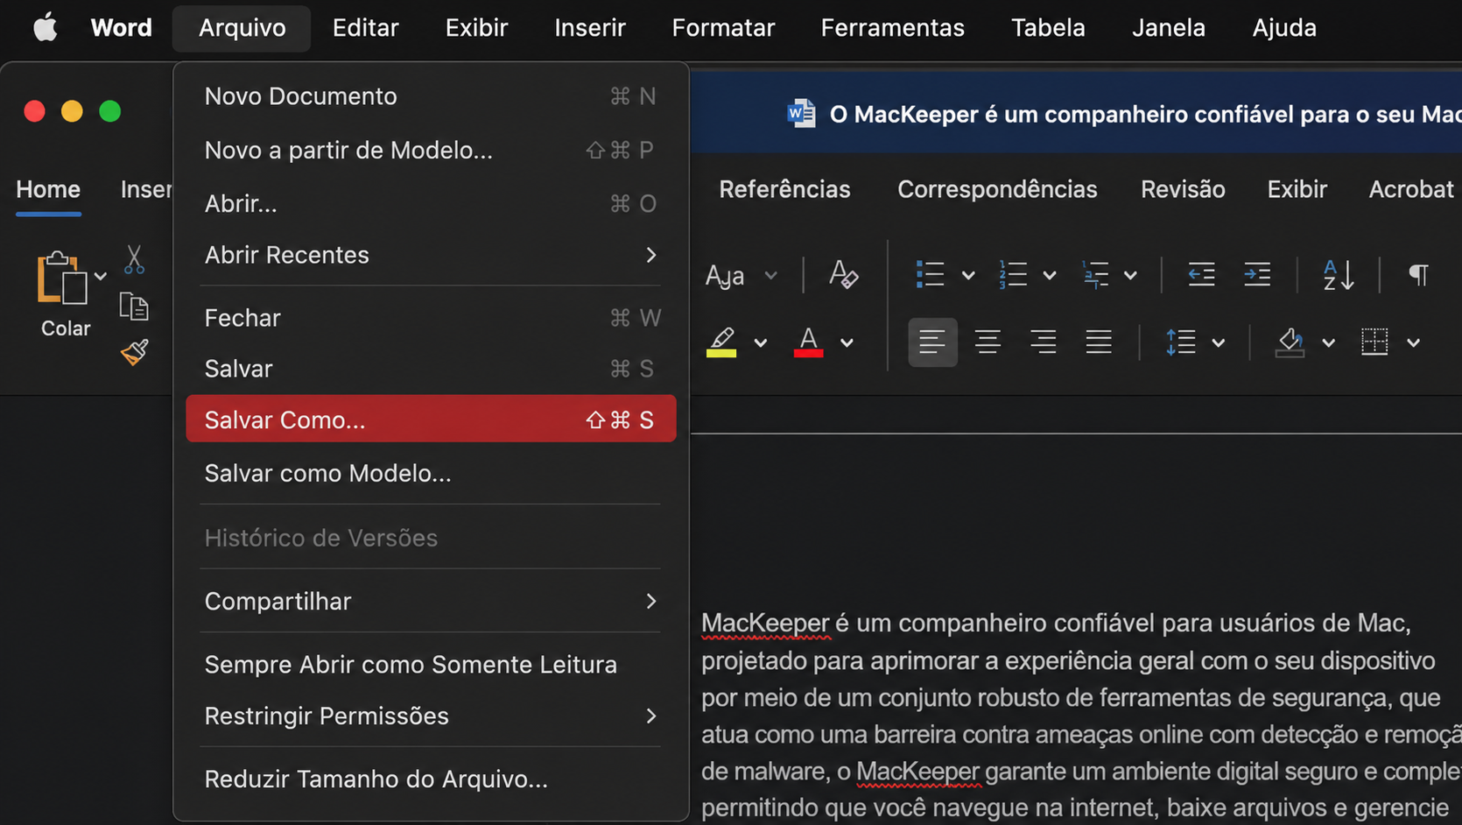1462x825 pixels.
Task: Toggle show paragraph marks (pilcrow)
Action: [1419, 275]
